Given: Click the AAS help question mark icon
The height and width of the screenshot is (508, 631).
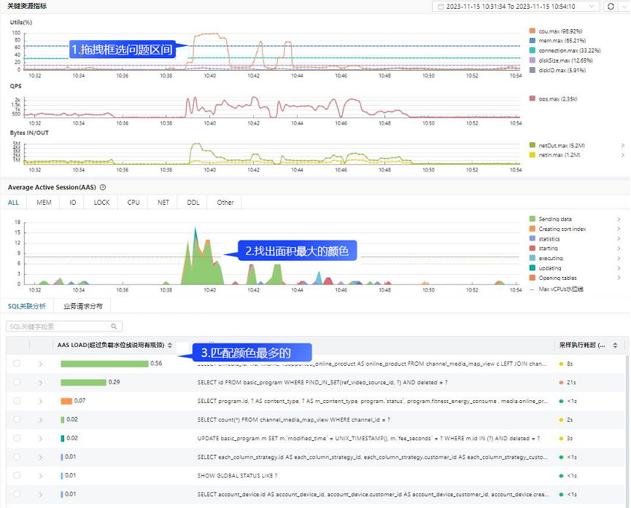Looking at the screenshot, I should point(103,187).
